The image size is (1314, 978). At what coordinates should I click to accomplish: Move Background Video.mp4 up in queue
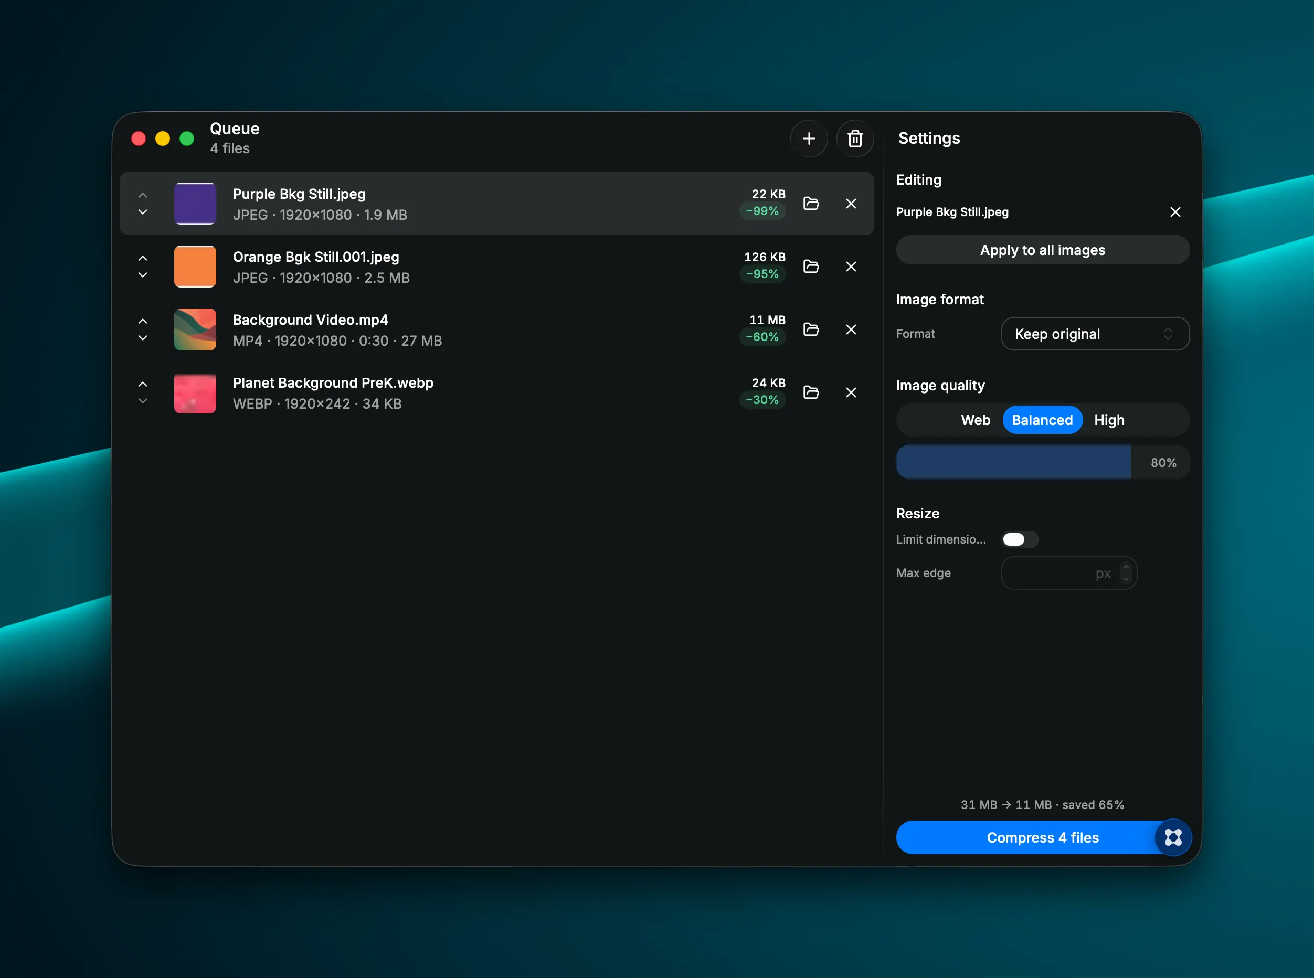coord(143,321)
